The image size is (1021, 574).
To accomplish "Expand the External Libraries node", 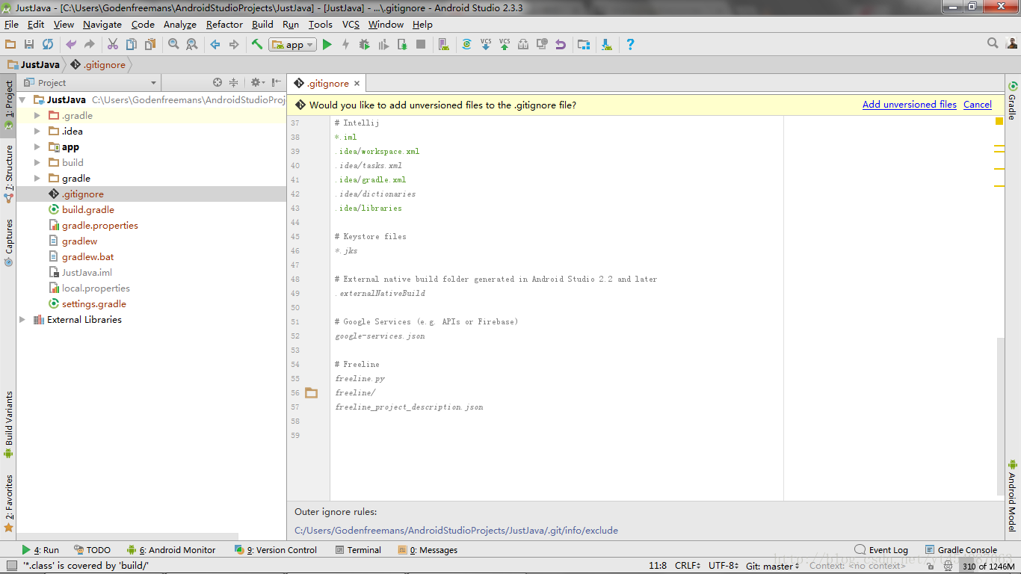I will 22,320.
